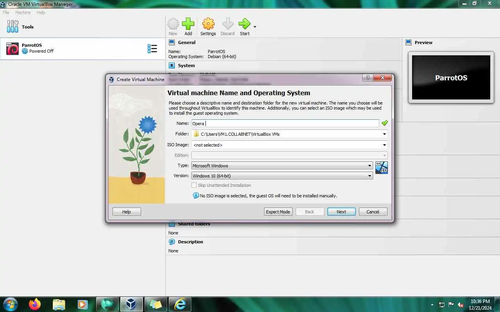The height and width of the screenshot is (312, 500).
Task: Cancel the Create Virtual Machine dialog
Action: tap(373, 212)
